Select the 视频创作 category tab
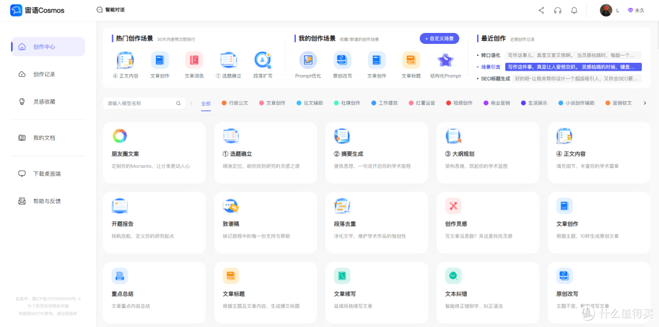Image resolution: width=659 pixels, height=327 pixels. (459, 103)
